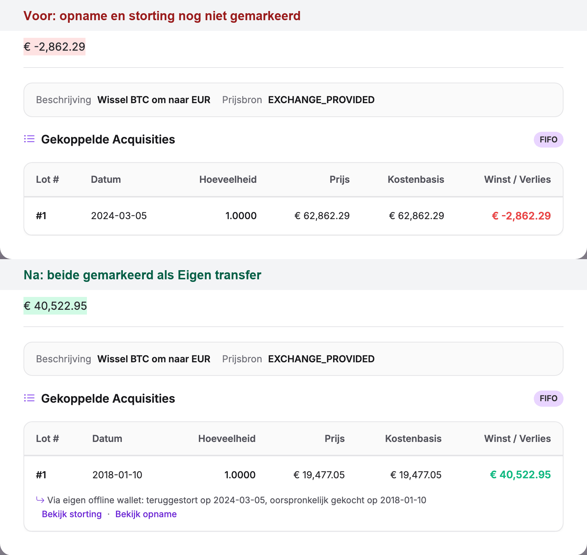Click the quantity 1.0000 in the 2018-01-10 row
Image resolution: width=587 pixels, height=555 pixels.
240,475
